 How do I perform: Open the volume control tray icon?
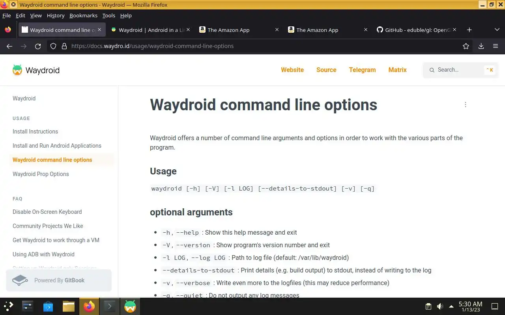(440, 306)
